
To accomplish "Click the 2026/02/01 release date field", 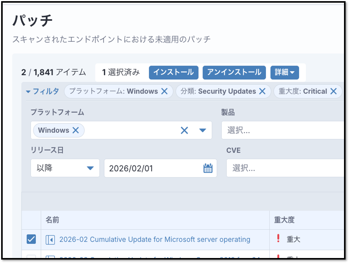I will point(153,168).
